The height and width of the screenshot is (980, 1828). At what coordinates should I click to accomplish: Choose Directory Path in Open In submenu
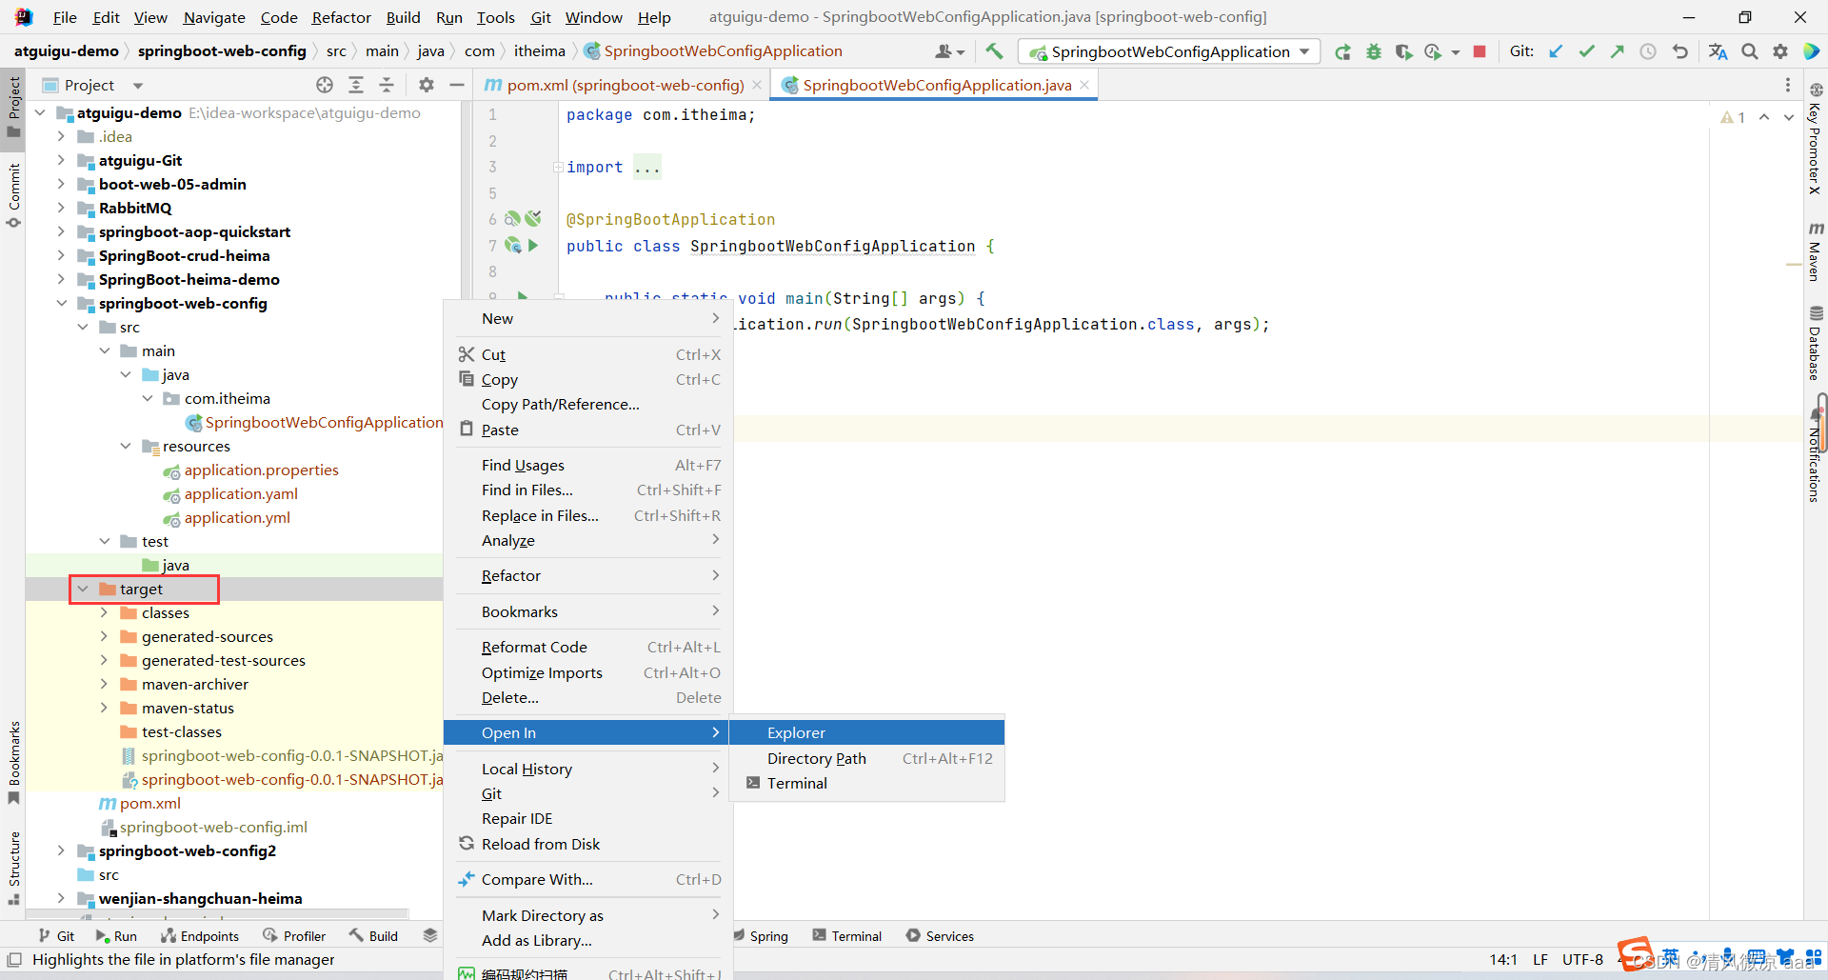click(x=866, y=758)
